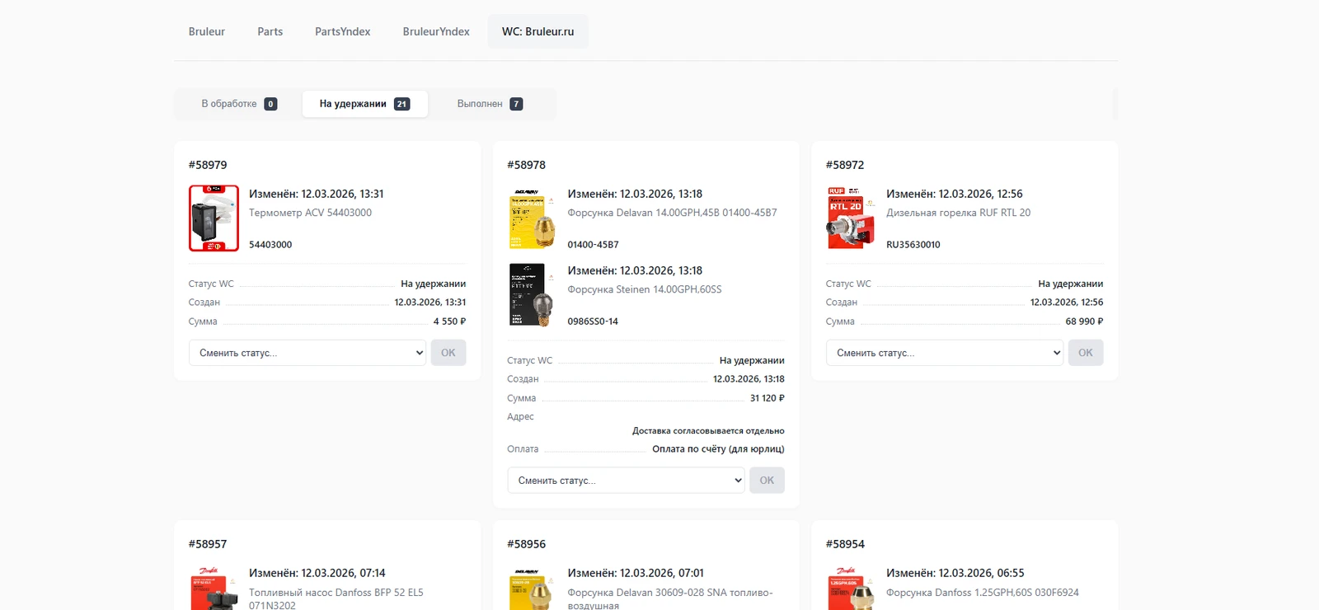
Task: Open status dropdown for order #58979
Action: coord(307,353)
